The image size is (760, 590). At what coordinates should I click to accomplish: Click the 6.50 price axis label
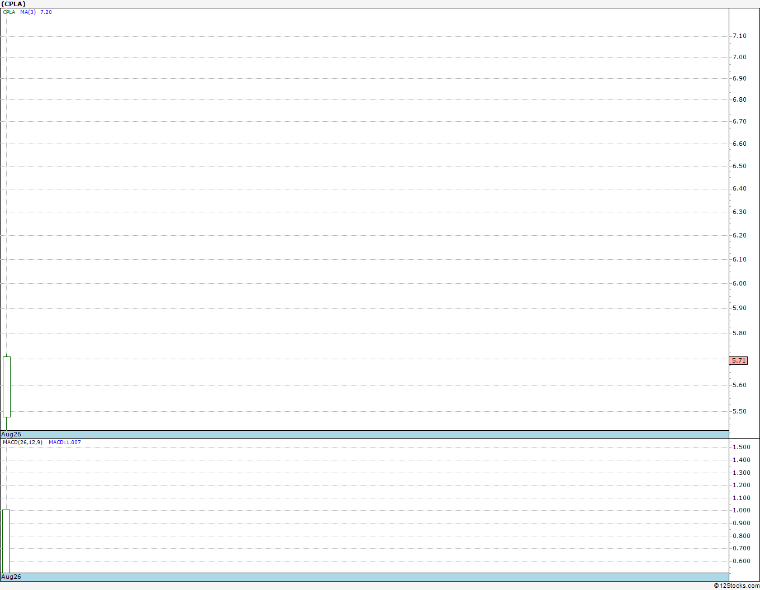click(739, 166)
